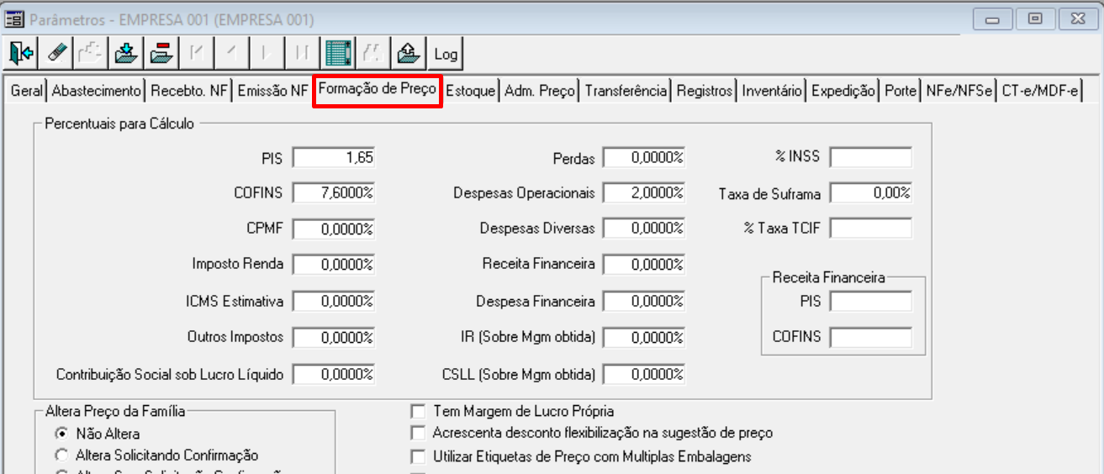Image resolution: width=1104 pixels, height=474 pixels.
Task: Click the Imposto Renda field
Action: [334, 264]
